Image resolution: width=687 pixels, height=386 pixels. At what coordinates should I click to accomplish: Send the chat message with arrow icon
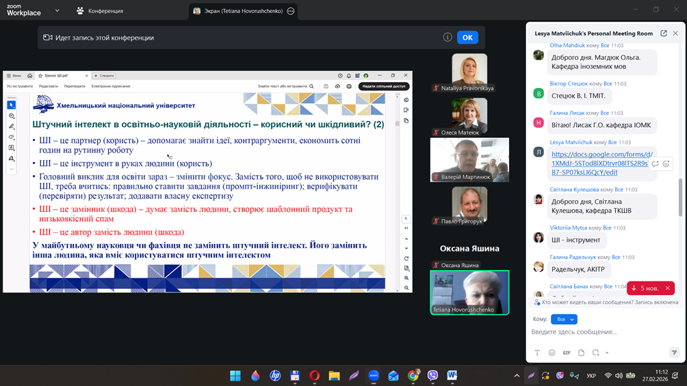tap(674, 353)
